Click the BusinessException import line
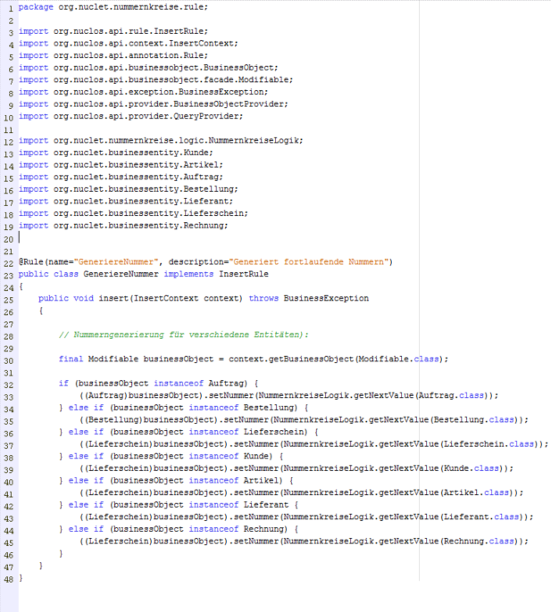The height and width of the screenshot is (612, 551). (143, 92)
